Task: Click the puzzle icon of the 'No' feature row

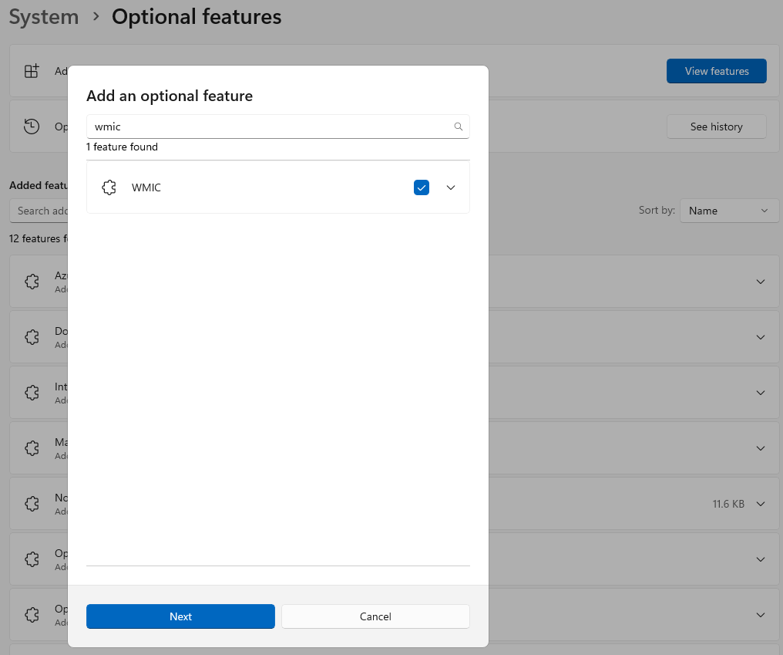Action: [32, 504]
